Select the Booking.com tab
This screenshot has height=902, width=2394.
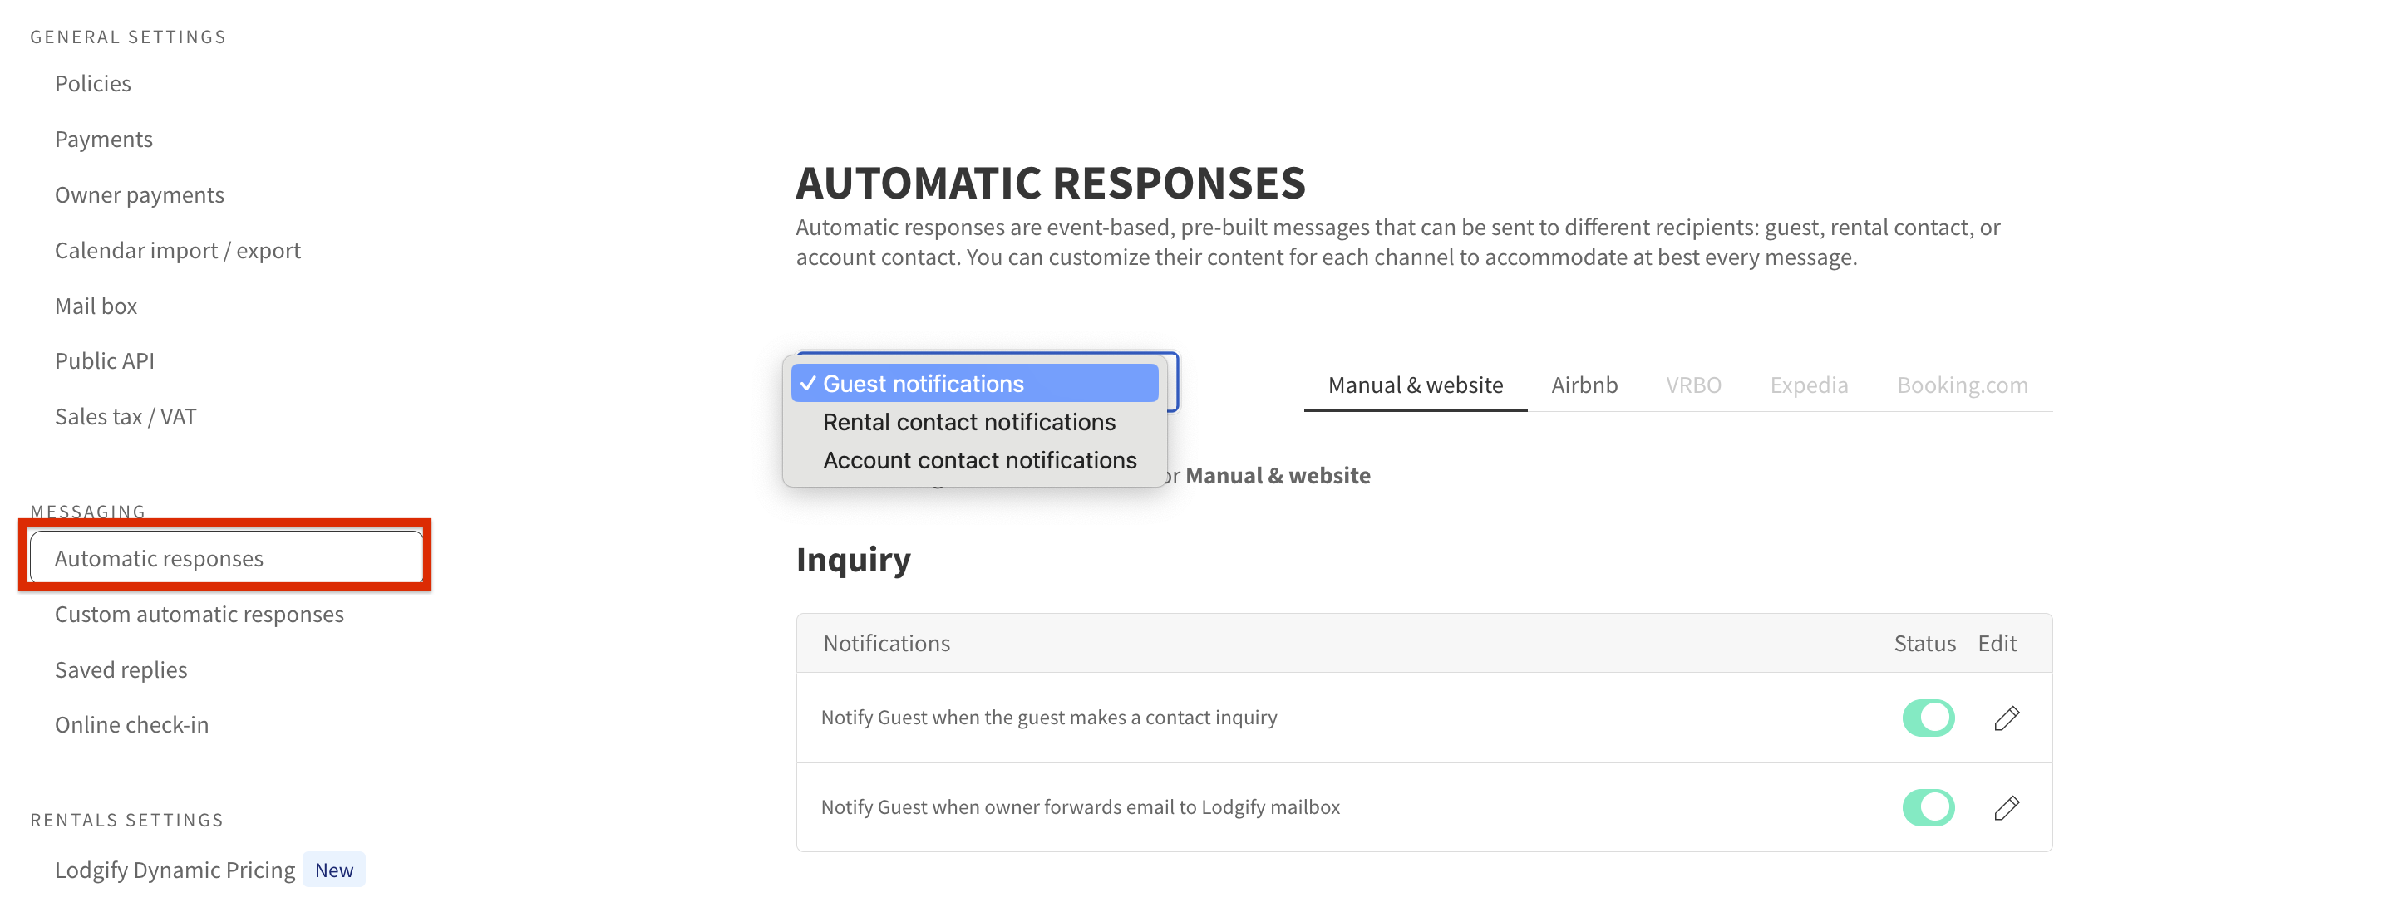click(x=1961, y=385)
